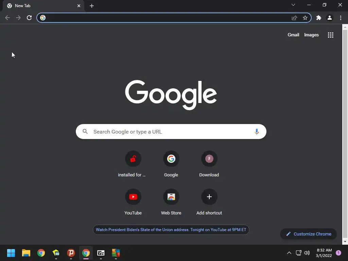Open Gmail link

coord(293,35)
